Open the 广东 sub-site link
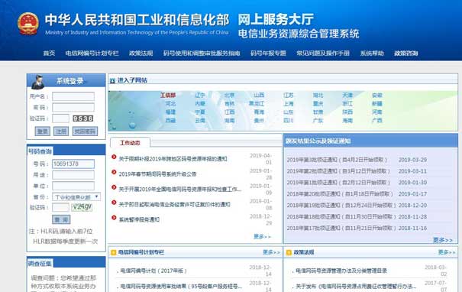462x292 pixels. [318, 120]
